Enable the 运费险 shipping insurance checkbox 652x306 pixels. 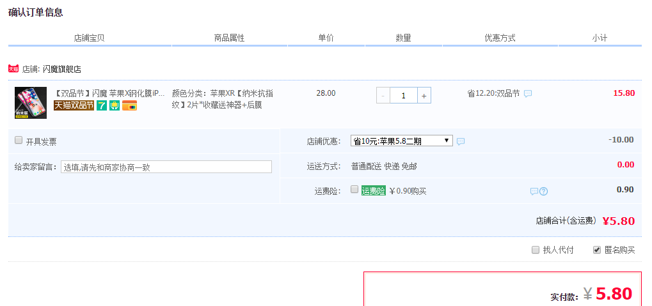(x=354, y=189)
